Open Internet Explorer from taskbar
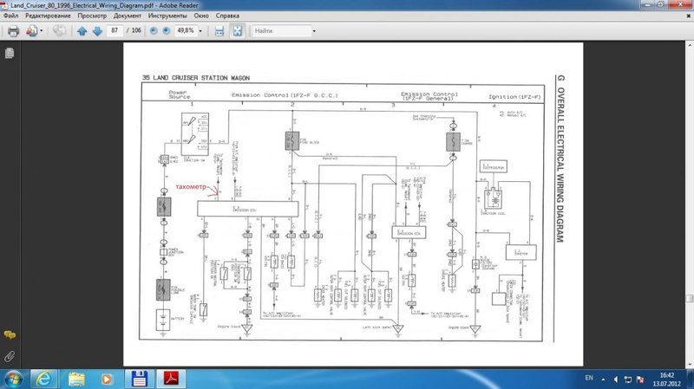Image resolution: width=694 pixels, height=389 pixels. point(43,379)
